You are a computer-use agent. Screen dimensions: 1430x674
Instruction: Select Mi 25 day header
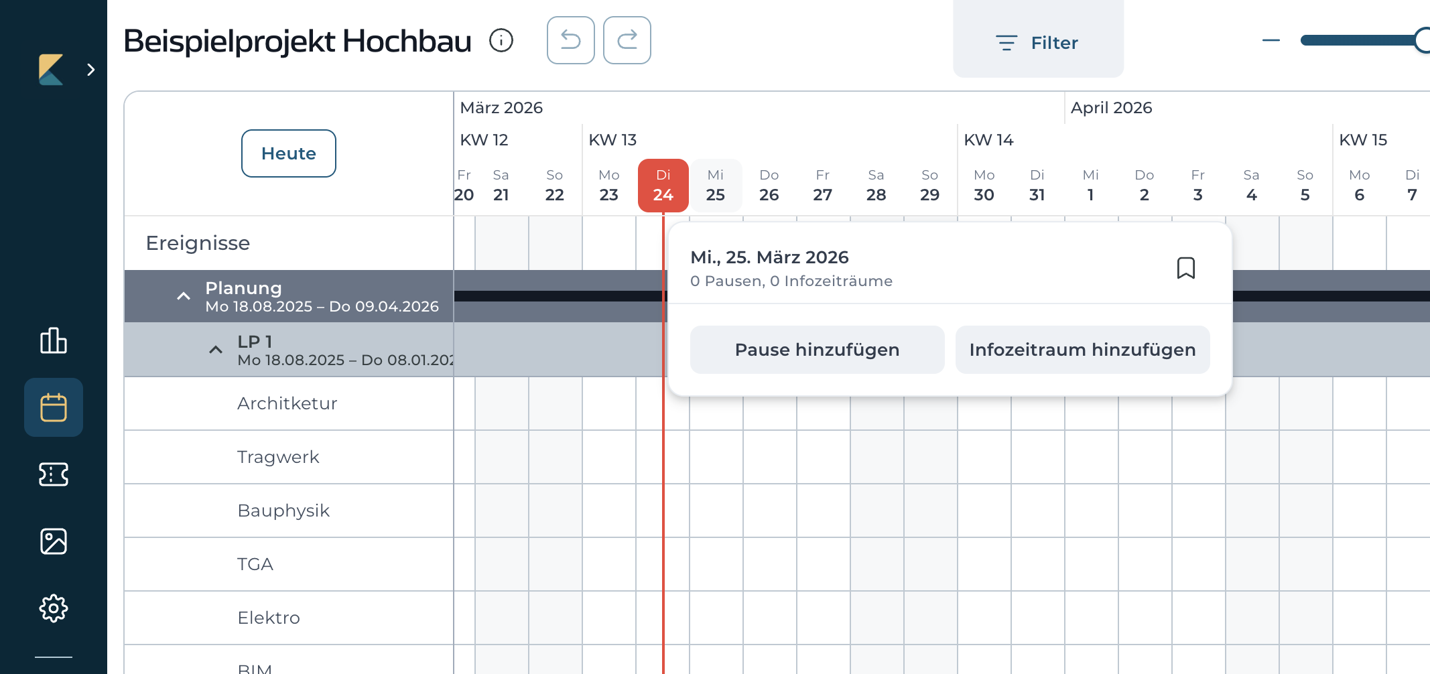coord(716,186)
